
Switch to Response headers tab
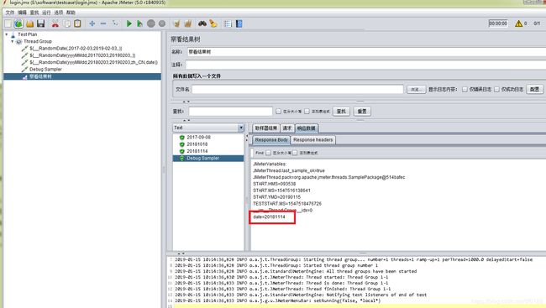pyautogui.click(x=312, y=140)
